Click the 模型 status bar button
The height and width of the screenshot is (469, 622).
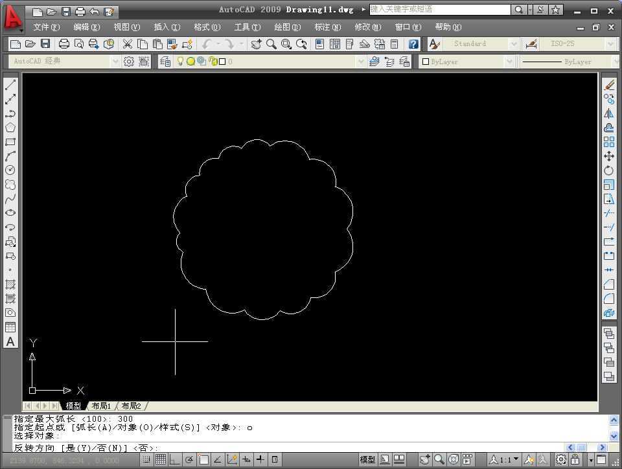tap(367, 459)
